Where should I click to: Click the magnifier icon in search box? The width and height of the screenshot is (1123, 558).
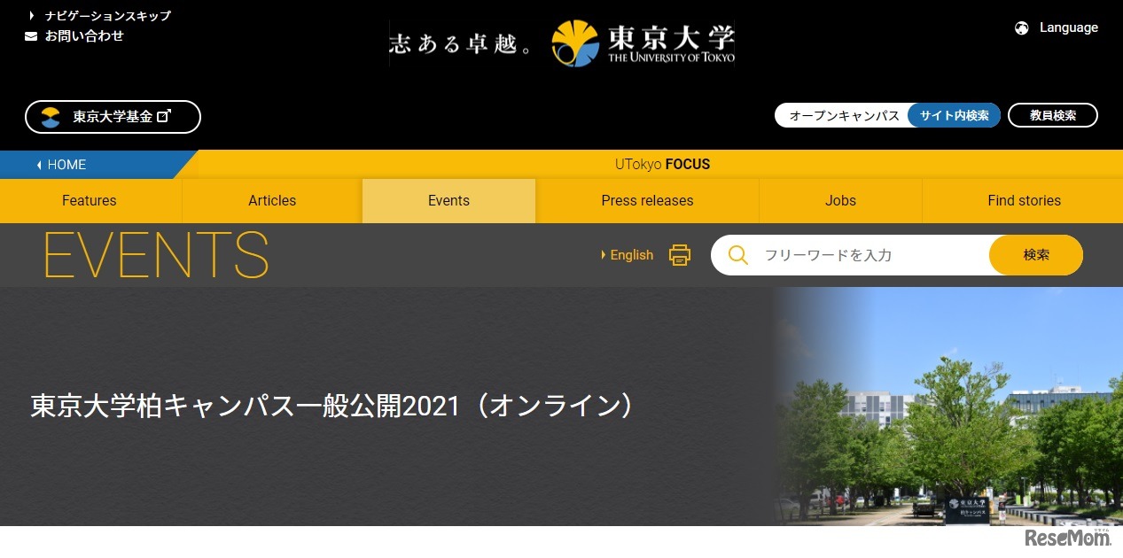(x=738, y=255)
